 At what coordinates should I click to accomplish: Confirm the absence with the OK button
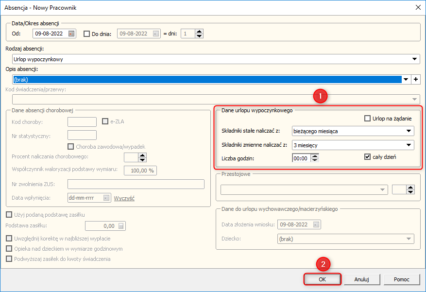(x=323, y=279)
